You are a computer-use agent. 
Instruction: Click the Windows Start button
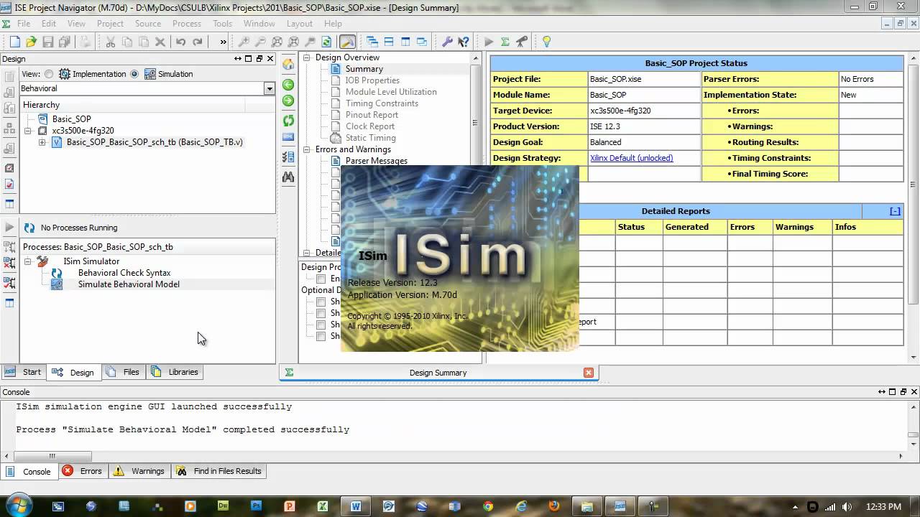click(17, 505)
